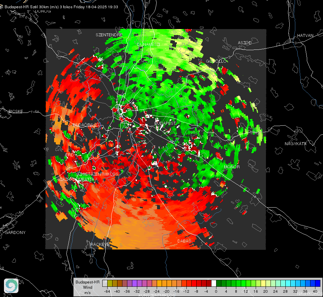
Task: Click the -16 legend value
Action: [176, 291]
